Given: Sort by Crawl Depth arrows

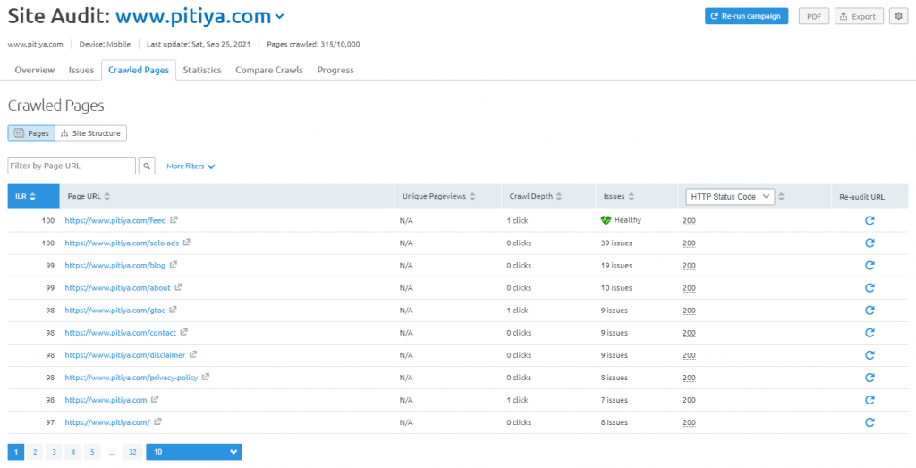Looking at the screenshot, I should (558, 197).
